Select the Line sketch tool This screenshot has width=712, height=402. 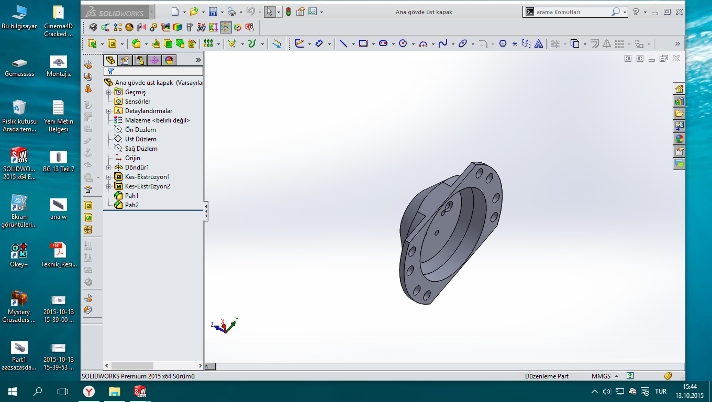click(x=343, y=44)
